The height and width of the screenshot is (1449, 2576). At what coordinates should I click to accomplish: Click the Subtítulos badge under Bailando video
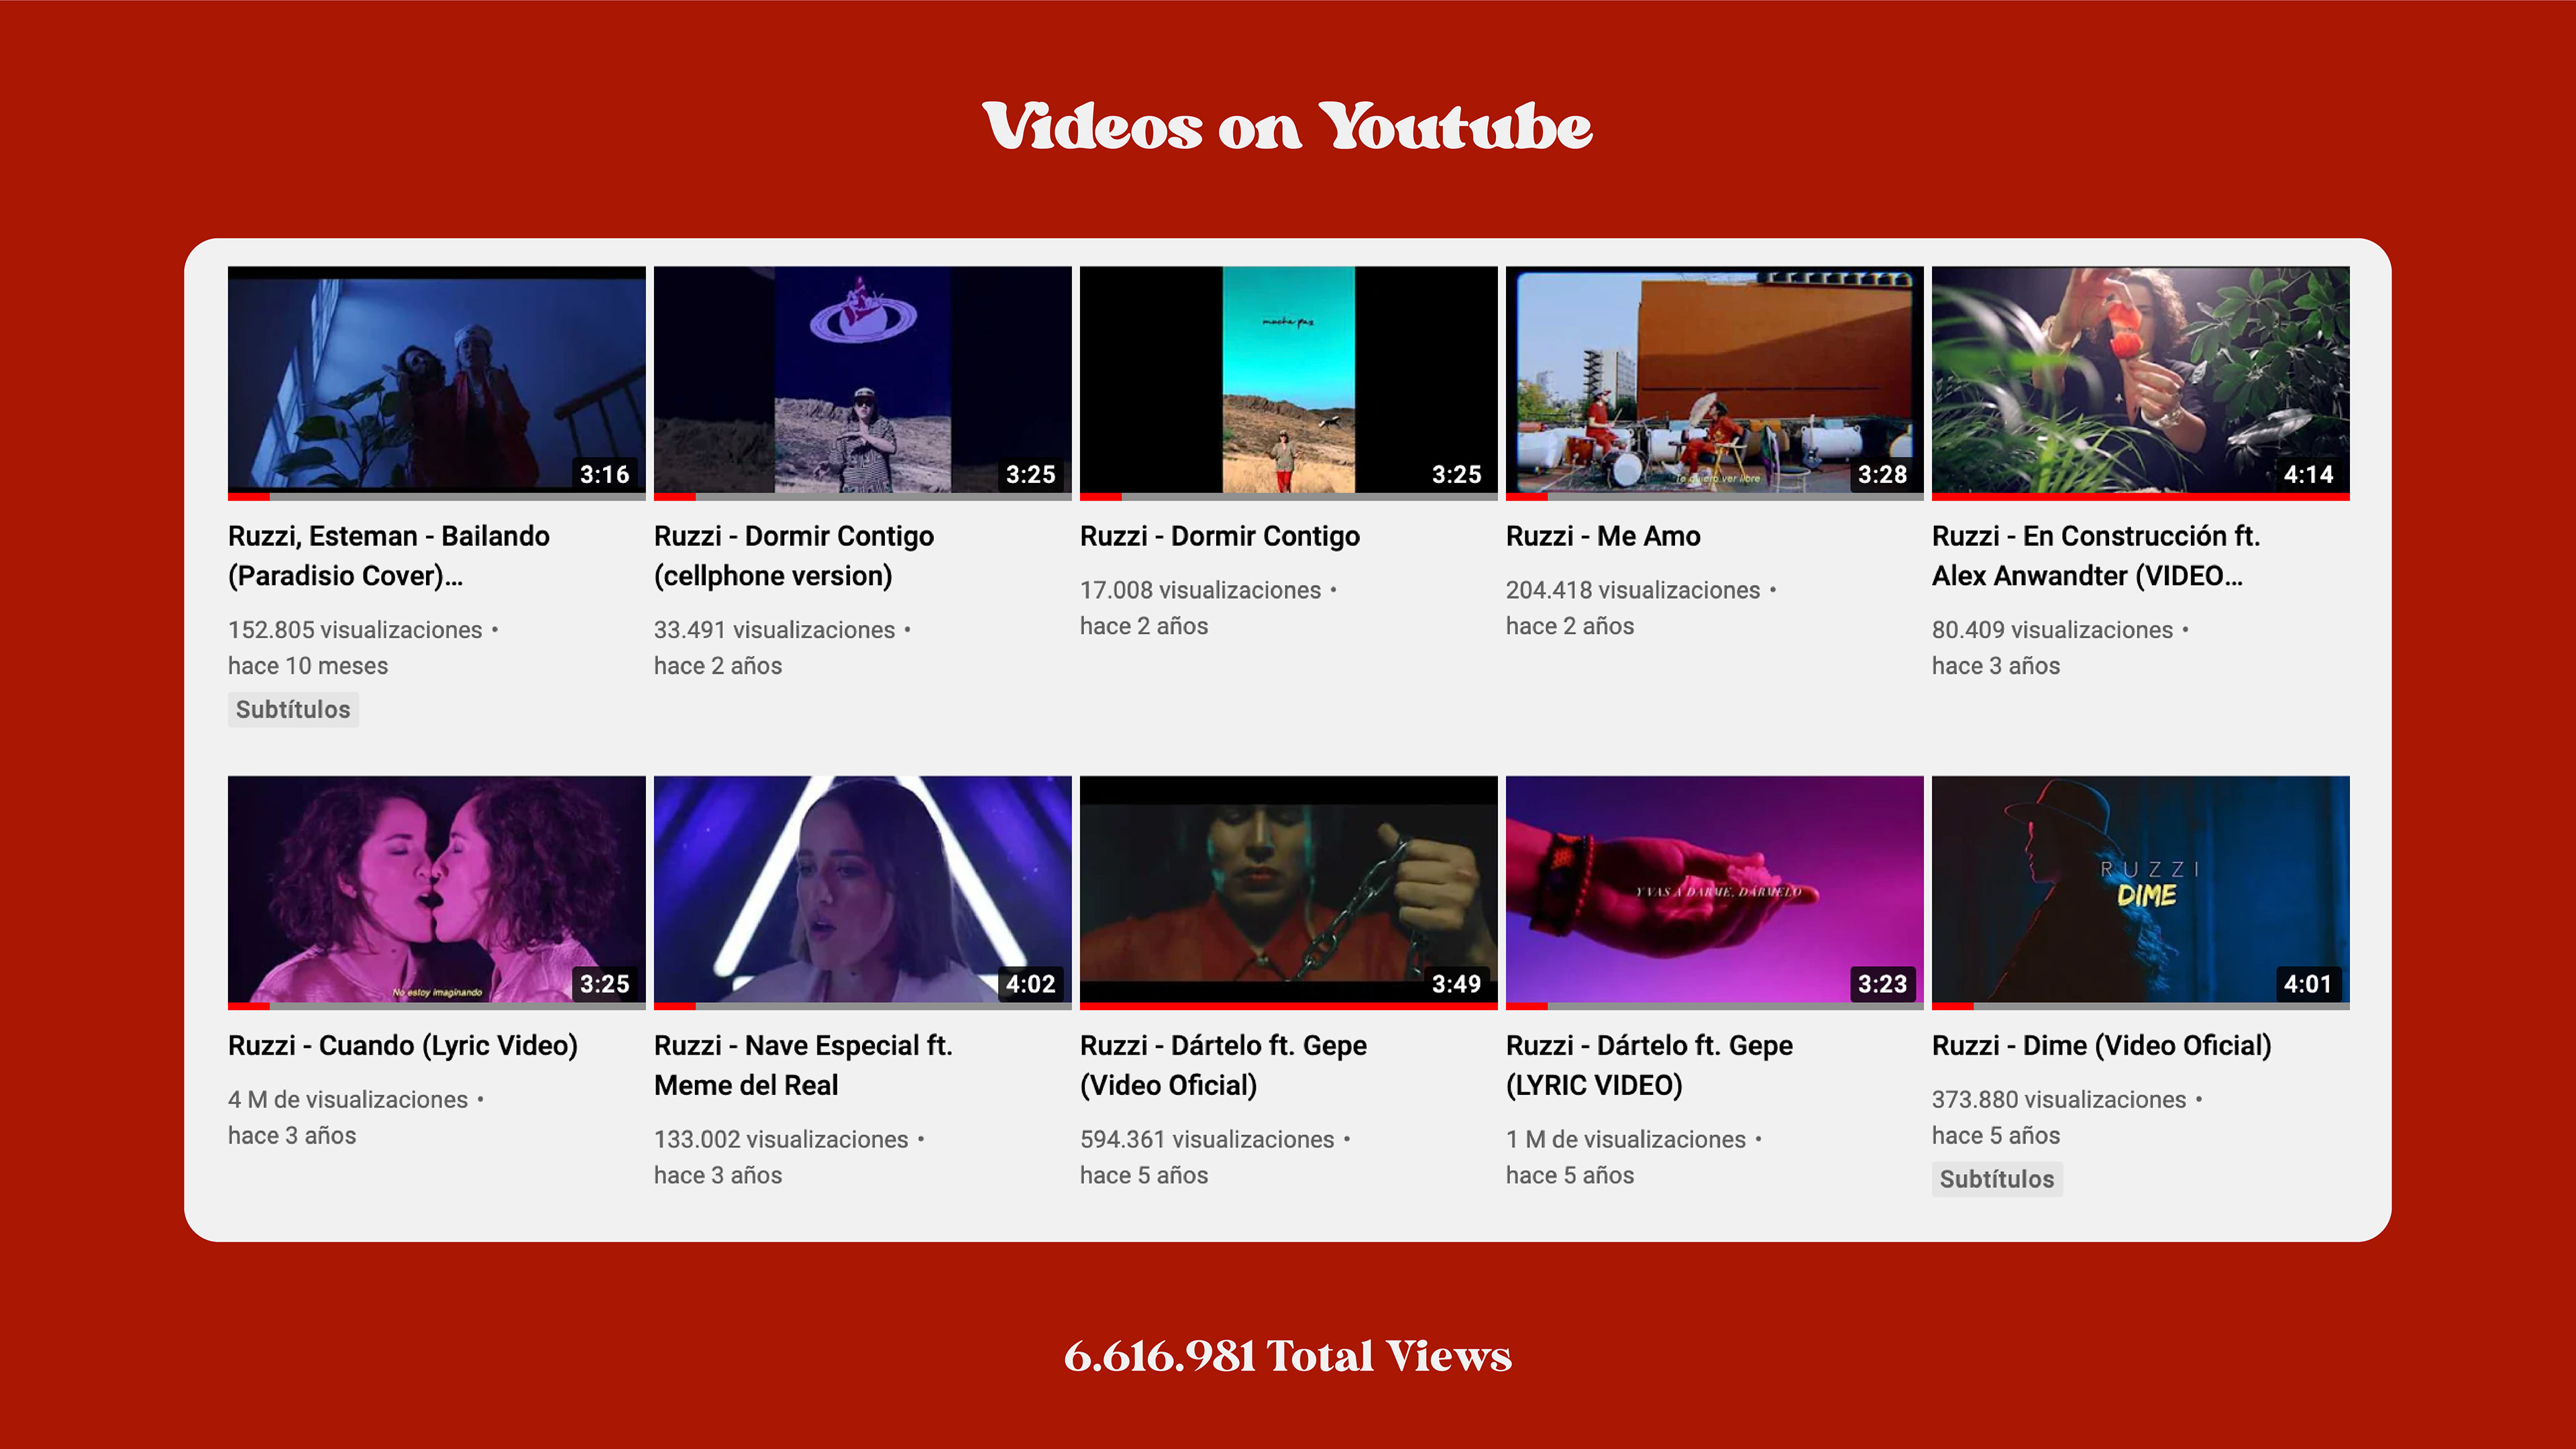(x=293, y=709)
